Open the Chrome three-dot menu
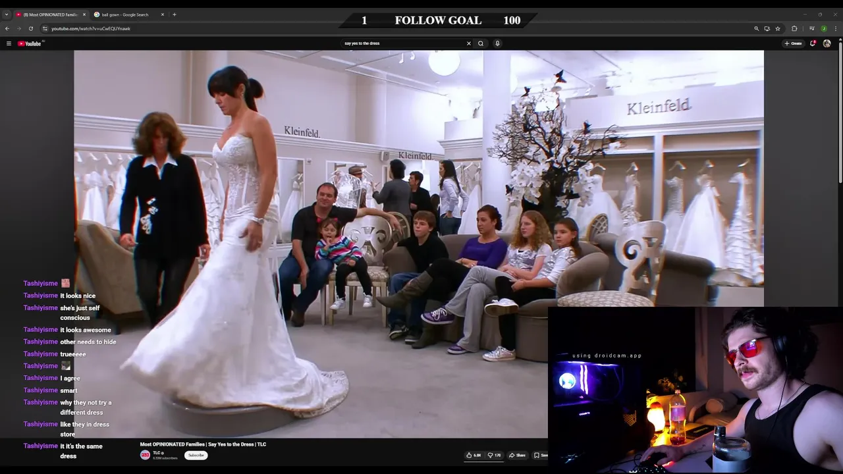 (836, 28)
